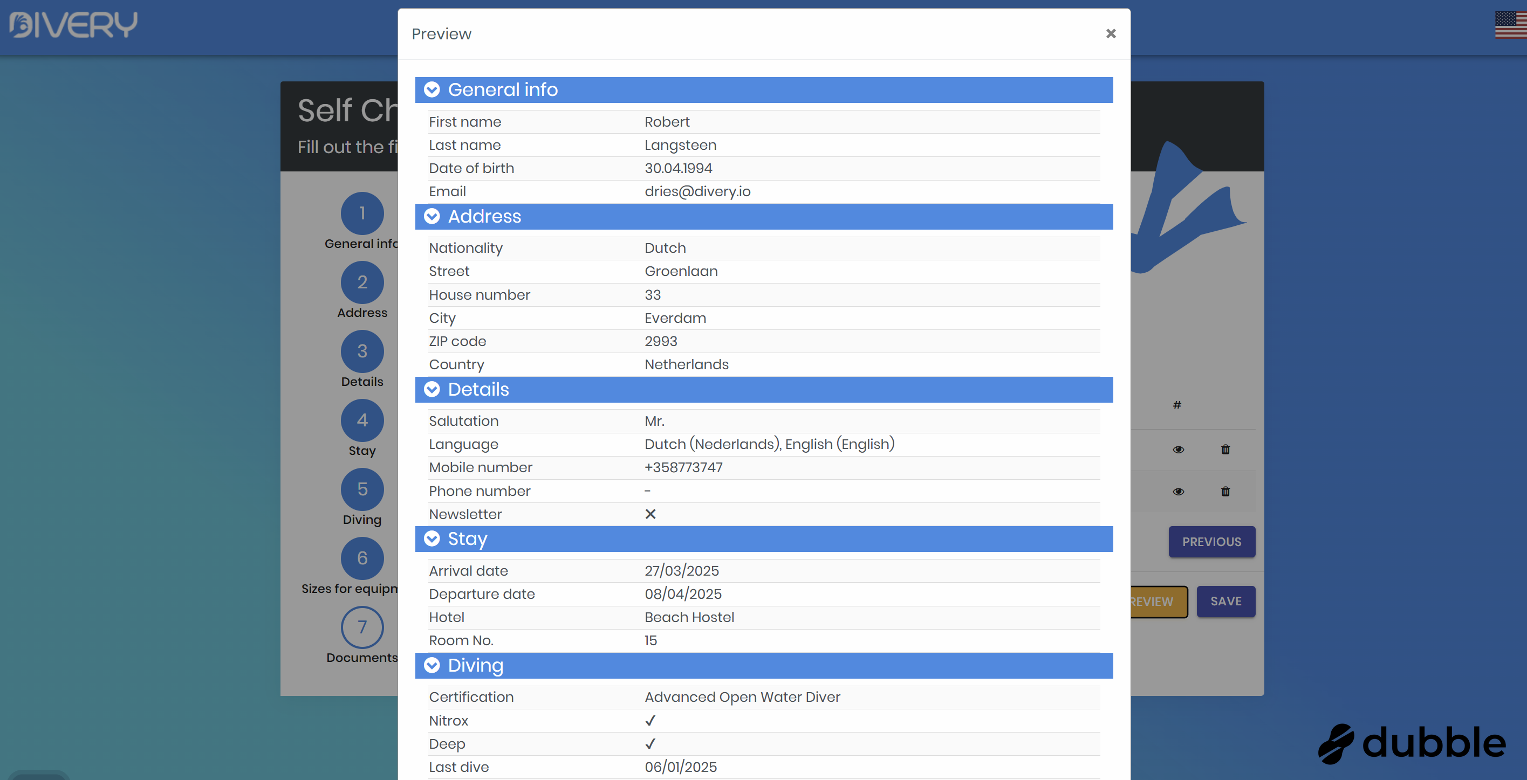Image resolution: width=1527 pixels, height=780 pixels.
Task: Go to step 1 General info circle
Action: [x=362, y=213]
